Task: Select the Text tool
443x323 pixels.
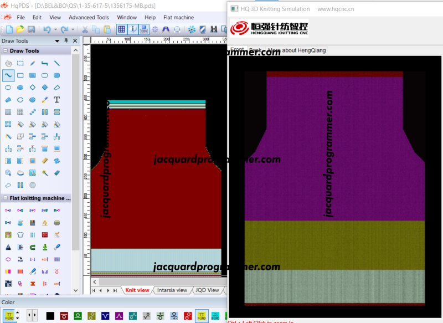Action: [x=57, y=100]
